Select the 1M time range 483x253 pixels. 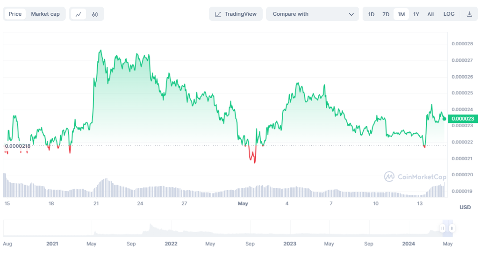(401, 14)
